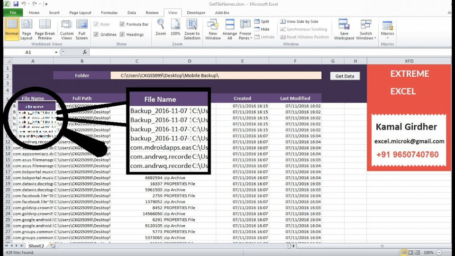455x256 pixels.
Task: Click the Macros button icon
Action: coord(387,26)
